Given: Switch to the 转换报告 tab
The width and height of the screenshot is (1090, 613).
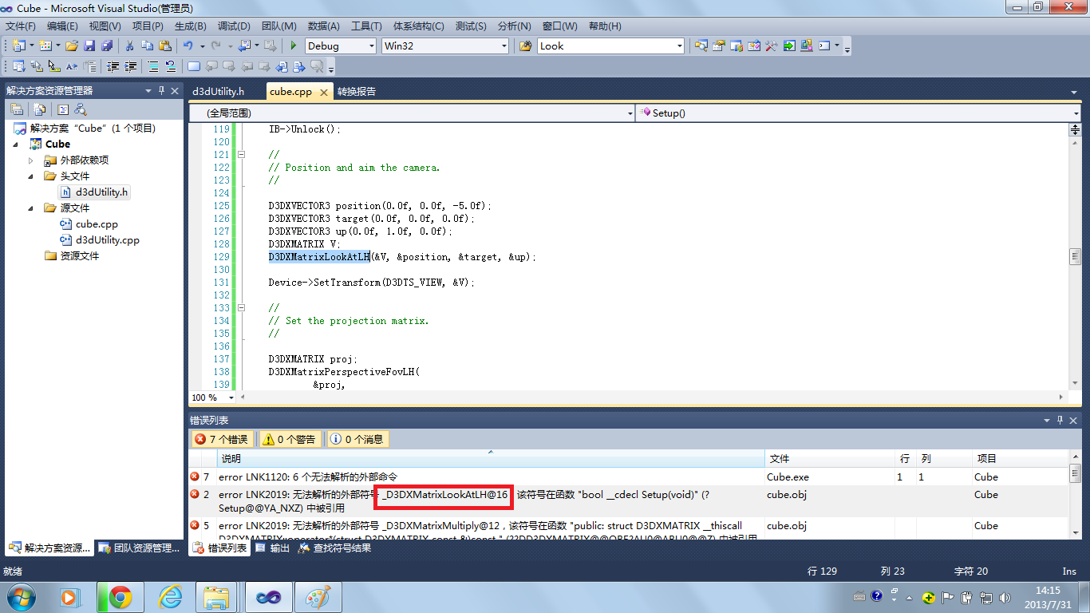Looking at the screenshot, I should pos(357,92).
